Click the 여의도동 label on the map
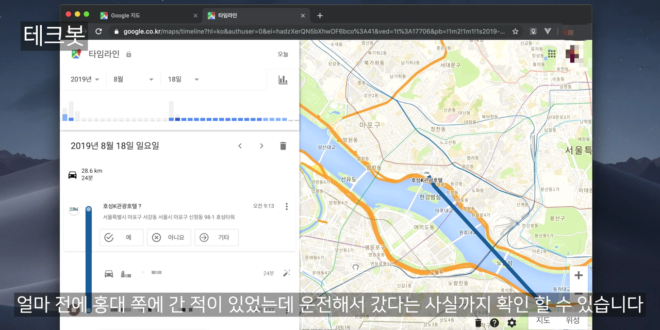Viewport: 660px width, 330px height. coord(423,227)
